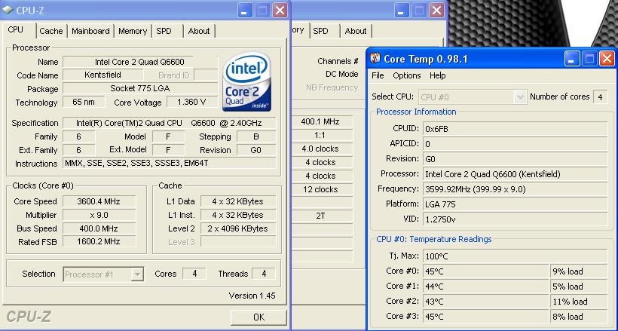Click the Intel Core 2 Quad logo
Image resolution: width=618 pixels, height=331 pixels.
pyautogui.click(x=246, y=81)
